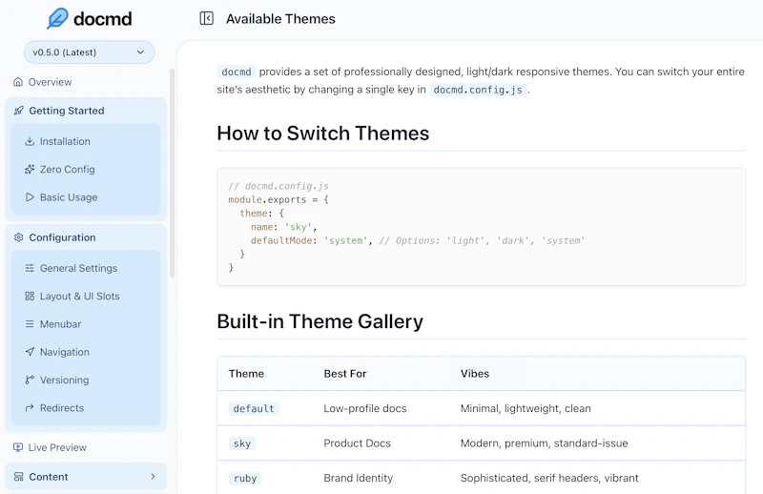The width and height of the screenshot is (763, 494).
Task: Click the Configuration gear icon
Action: point(18,237)
